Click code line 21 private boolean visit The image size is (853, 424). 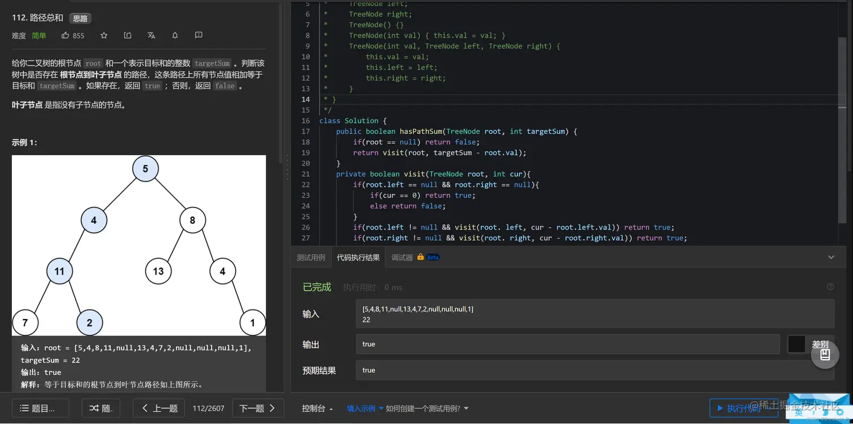[433, 174]
